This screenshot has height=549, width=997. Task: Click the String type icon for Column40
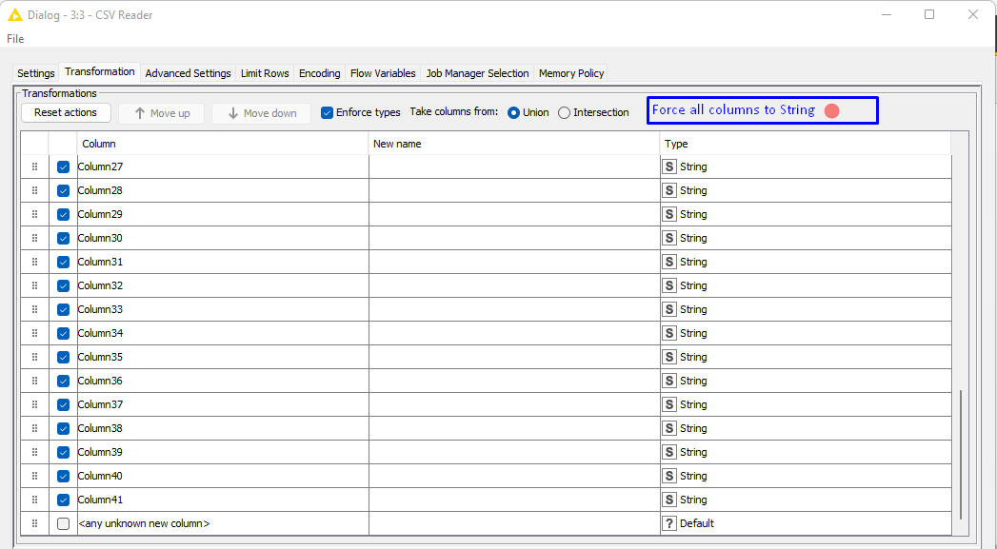(x=668, y=476)
